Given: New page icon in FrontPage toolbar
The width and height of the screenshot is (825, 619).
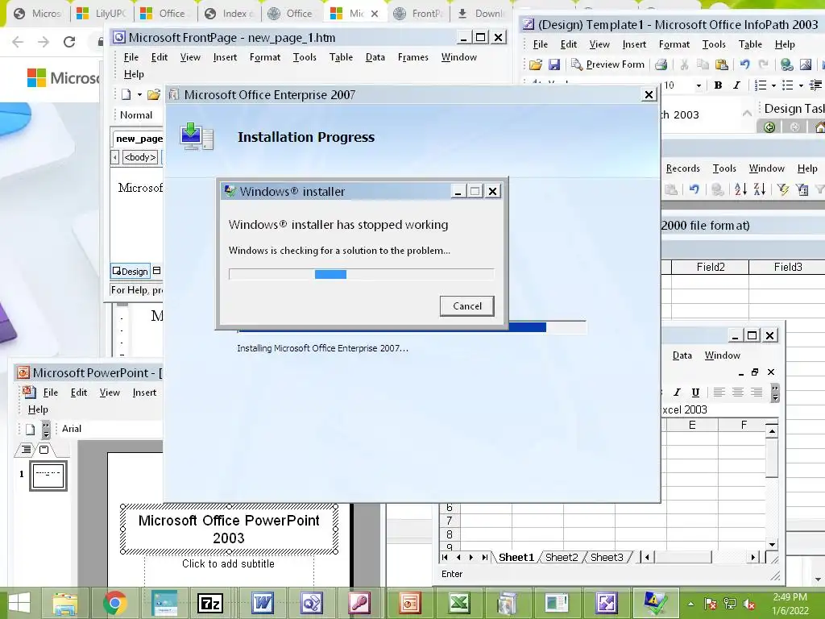Looking at the screenshot, I should coord(126,95).
